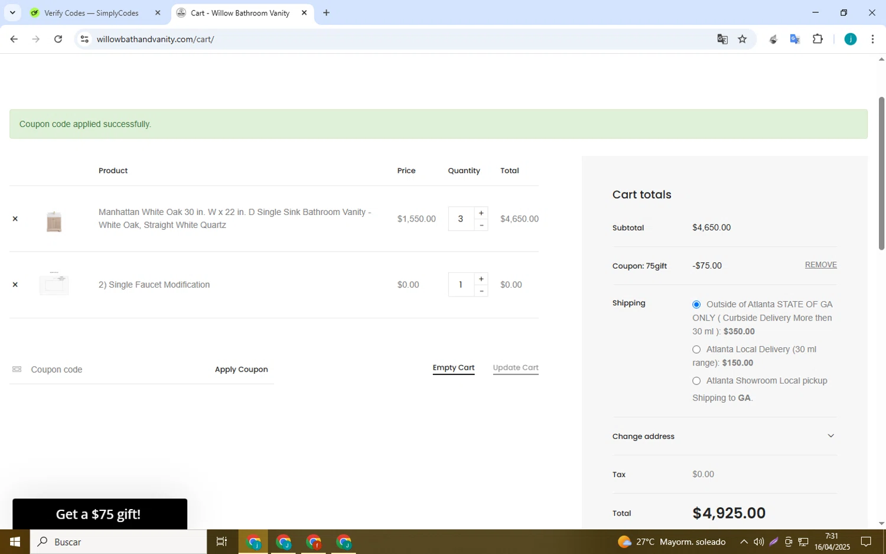
Task: Click the SimplyCodes extension icon
Action: pyautogui.click(x=773, y=39)
